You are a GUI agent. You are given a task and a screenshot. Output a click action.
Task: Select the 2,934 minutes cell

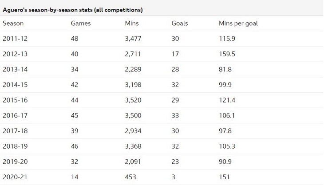[134, 131]
